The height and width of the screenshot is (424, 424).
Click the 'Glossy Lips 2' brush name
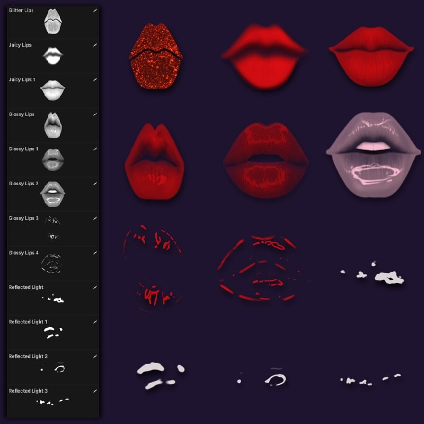[23, 183]
